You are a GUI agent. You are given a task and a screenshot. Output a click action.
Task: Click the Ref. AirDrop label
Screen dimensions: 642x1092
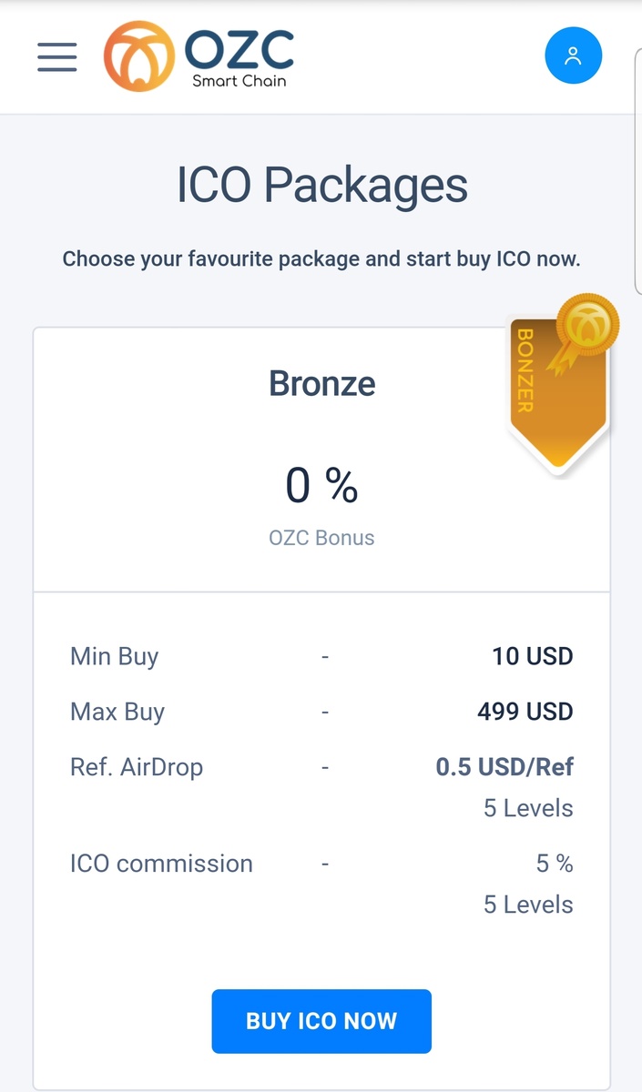click(137, 767)
